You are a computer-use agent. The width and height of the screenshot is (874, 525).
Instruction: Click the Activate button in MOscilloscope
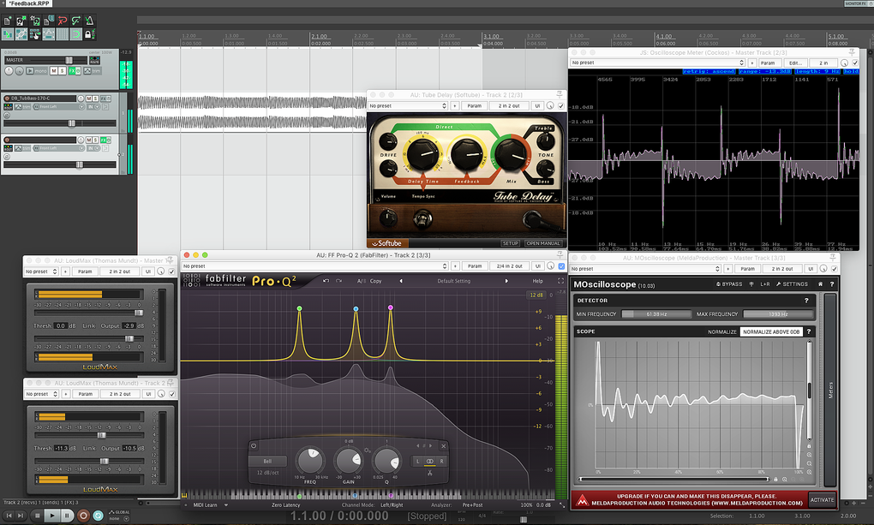(823, 500)
